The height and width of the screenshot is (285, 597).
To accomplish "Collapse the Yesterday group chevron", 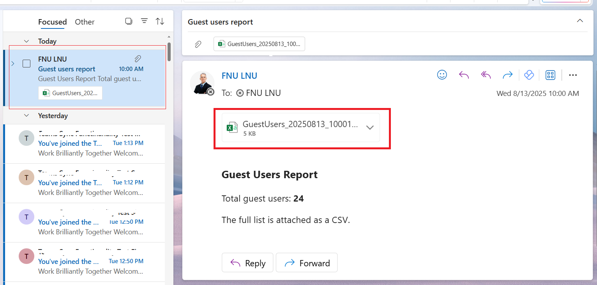I will pyautogui.click(x=26, y=116).
